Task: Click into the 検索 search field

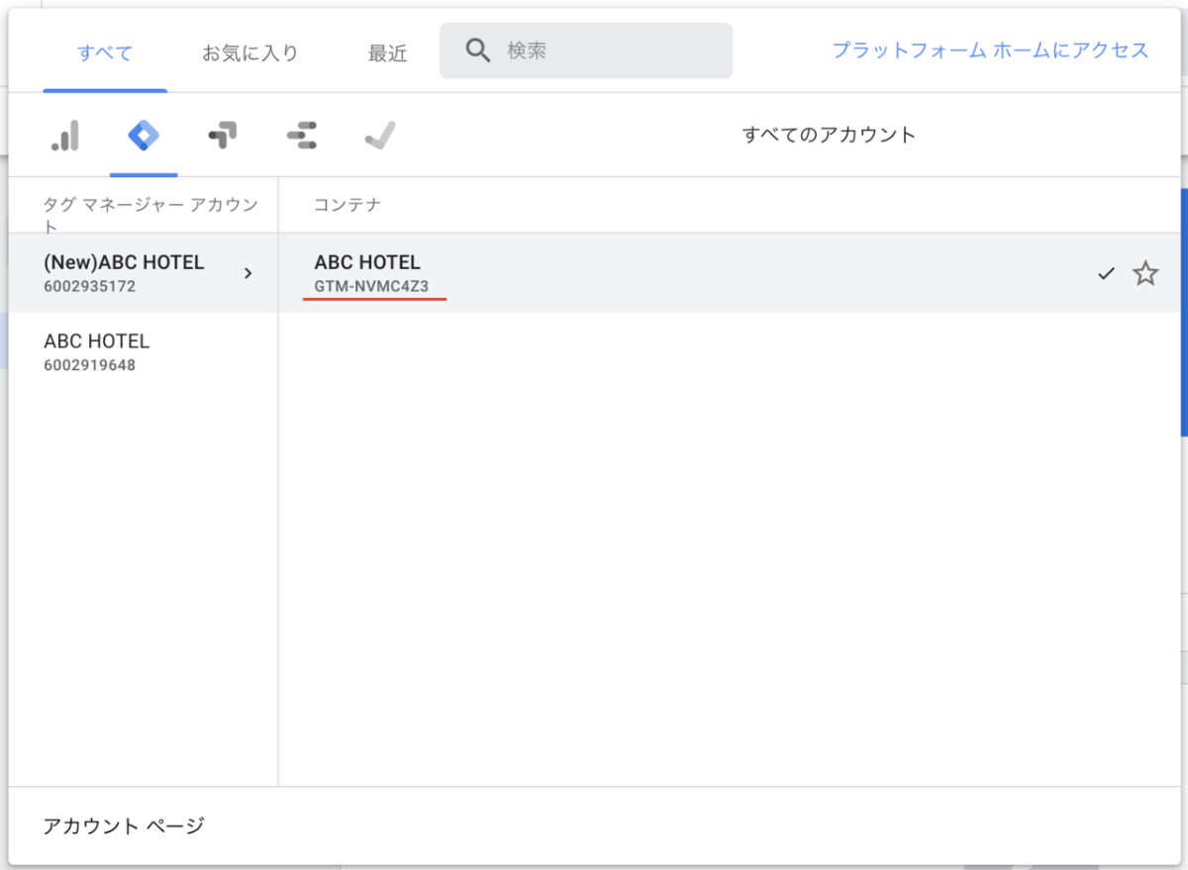Action: pos(614,50)
